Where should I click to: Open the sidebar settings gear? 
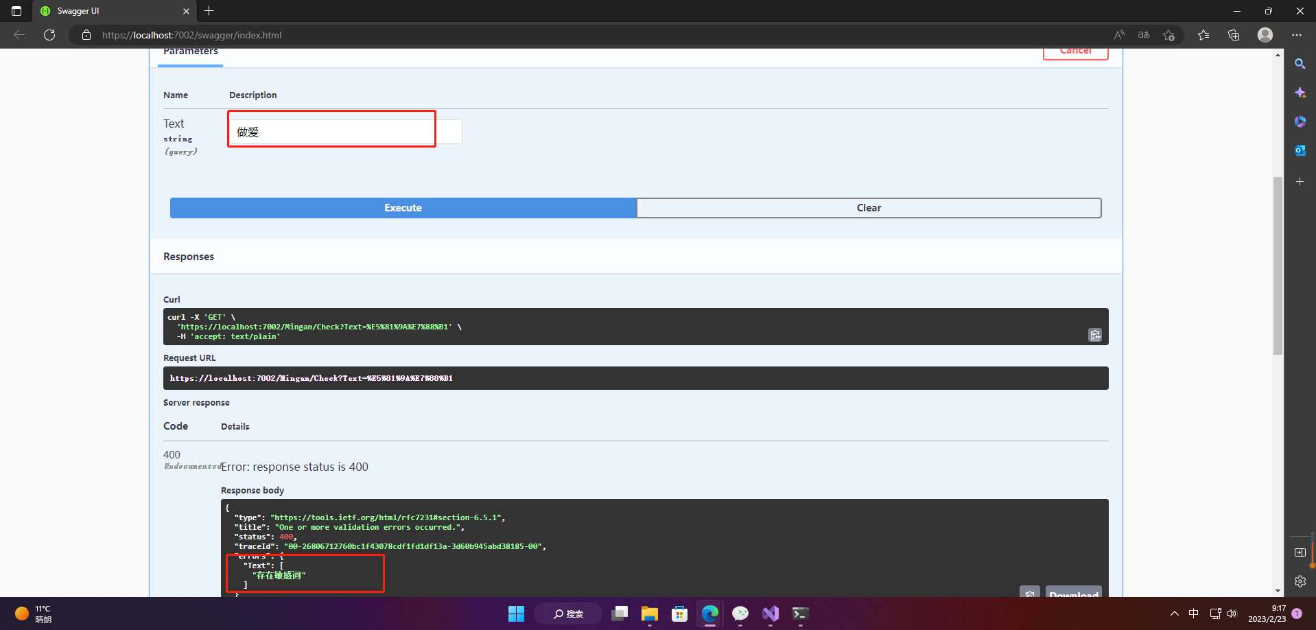click(1300, 581)
